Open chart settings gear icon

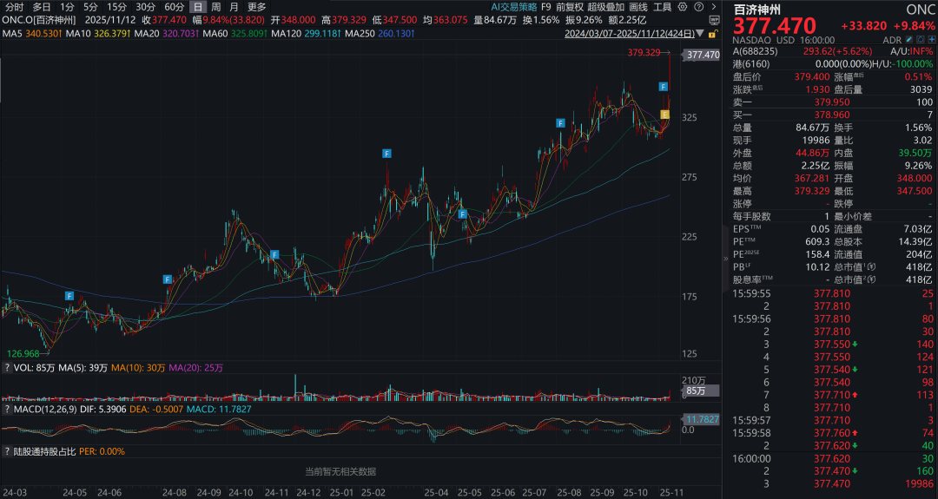point(683,7)
